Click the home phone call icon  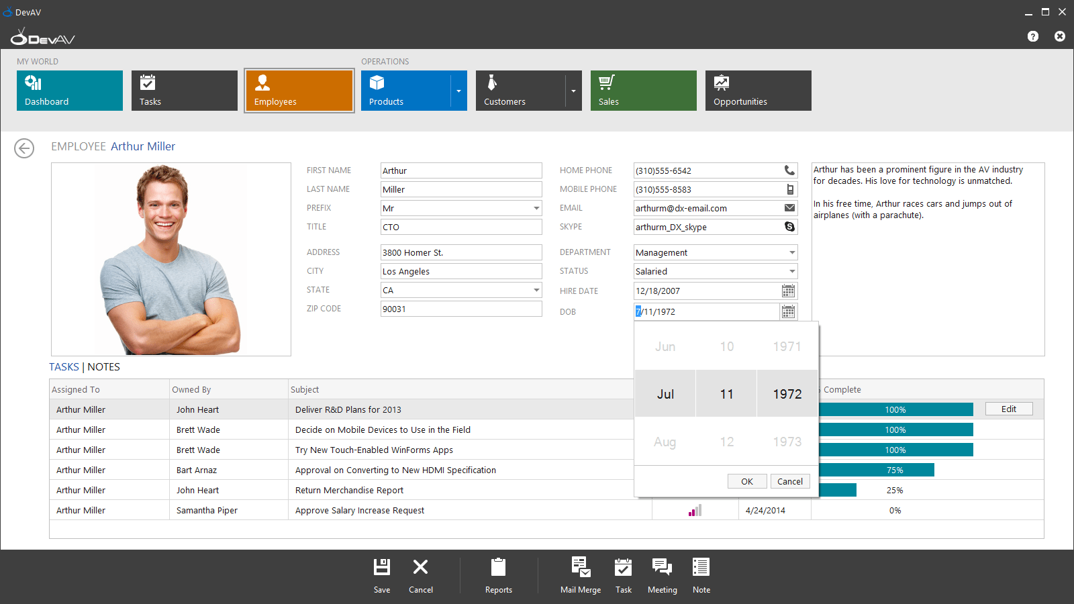[789, 170]
